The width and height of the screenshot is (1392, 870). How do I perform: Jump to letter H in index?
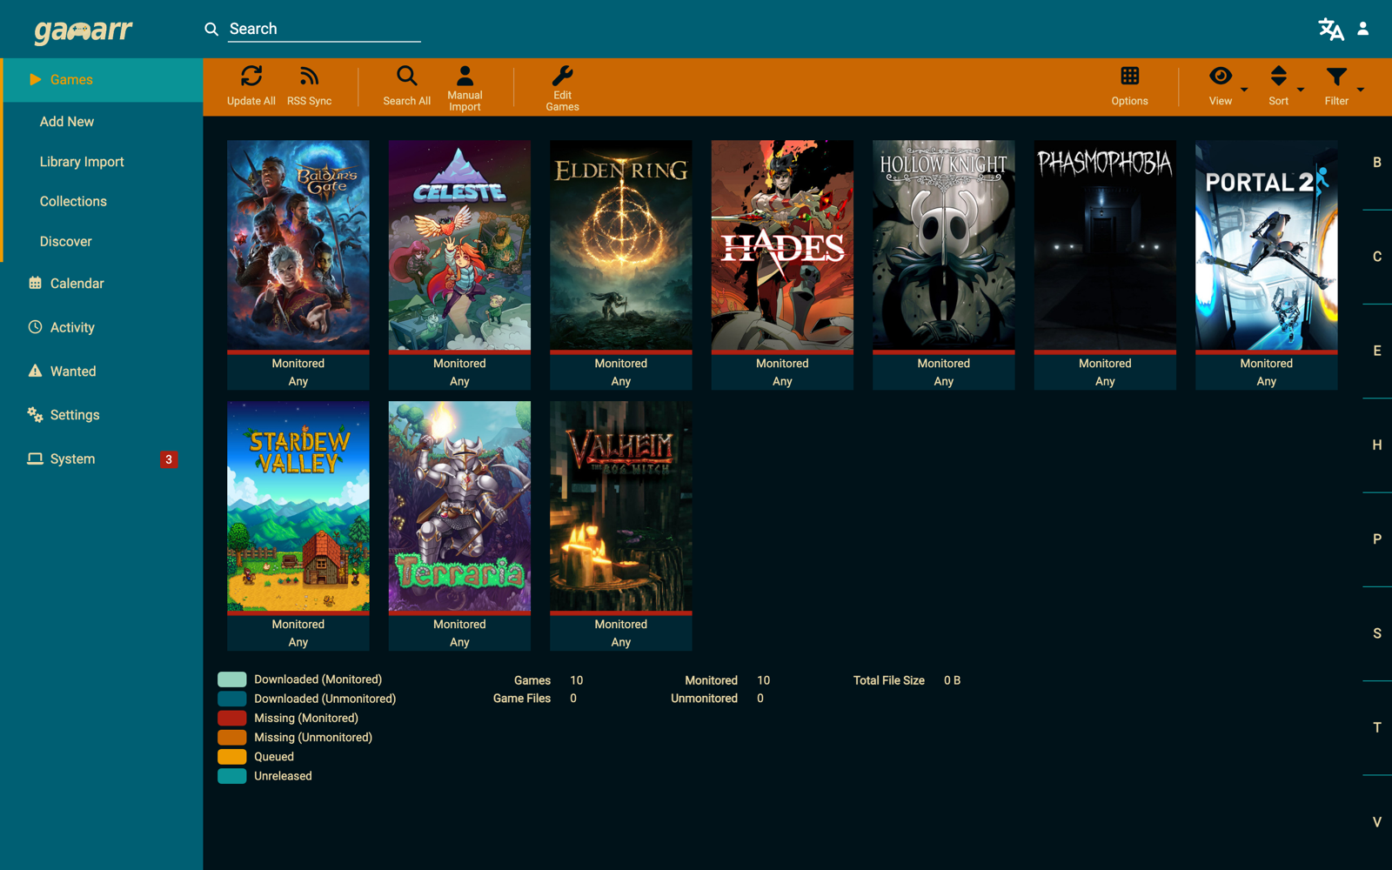tap(1376, 445)
